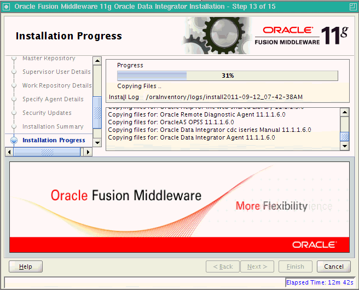Click the Copying Files status text
The height and width of the screenshot is (290, 359).
tap(139, 86)
